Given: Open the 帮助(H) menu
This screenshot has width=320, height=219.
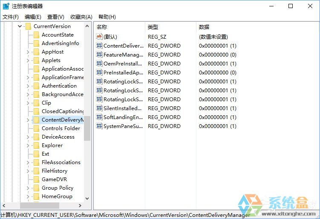Looking at the screenshot, I should [107, 17].
